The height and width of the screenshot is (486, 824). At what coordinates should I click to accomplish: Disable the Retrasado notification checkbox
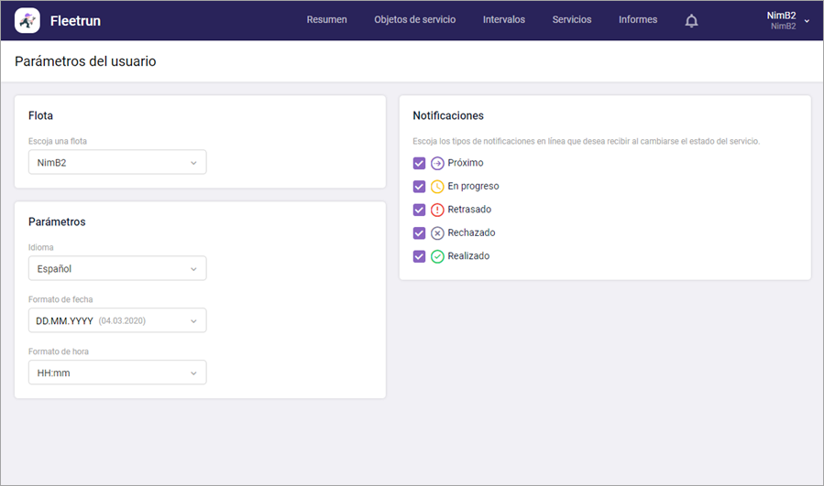[419, 210]
